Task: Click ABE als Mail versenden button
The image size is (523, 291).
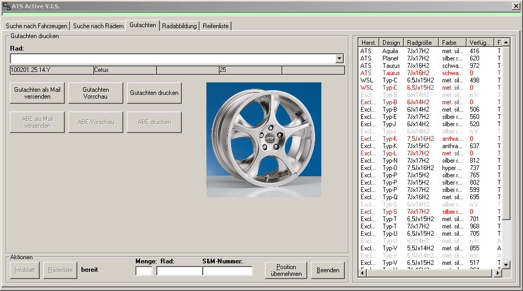Action: 38,122
